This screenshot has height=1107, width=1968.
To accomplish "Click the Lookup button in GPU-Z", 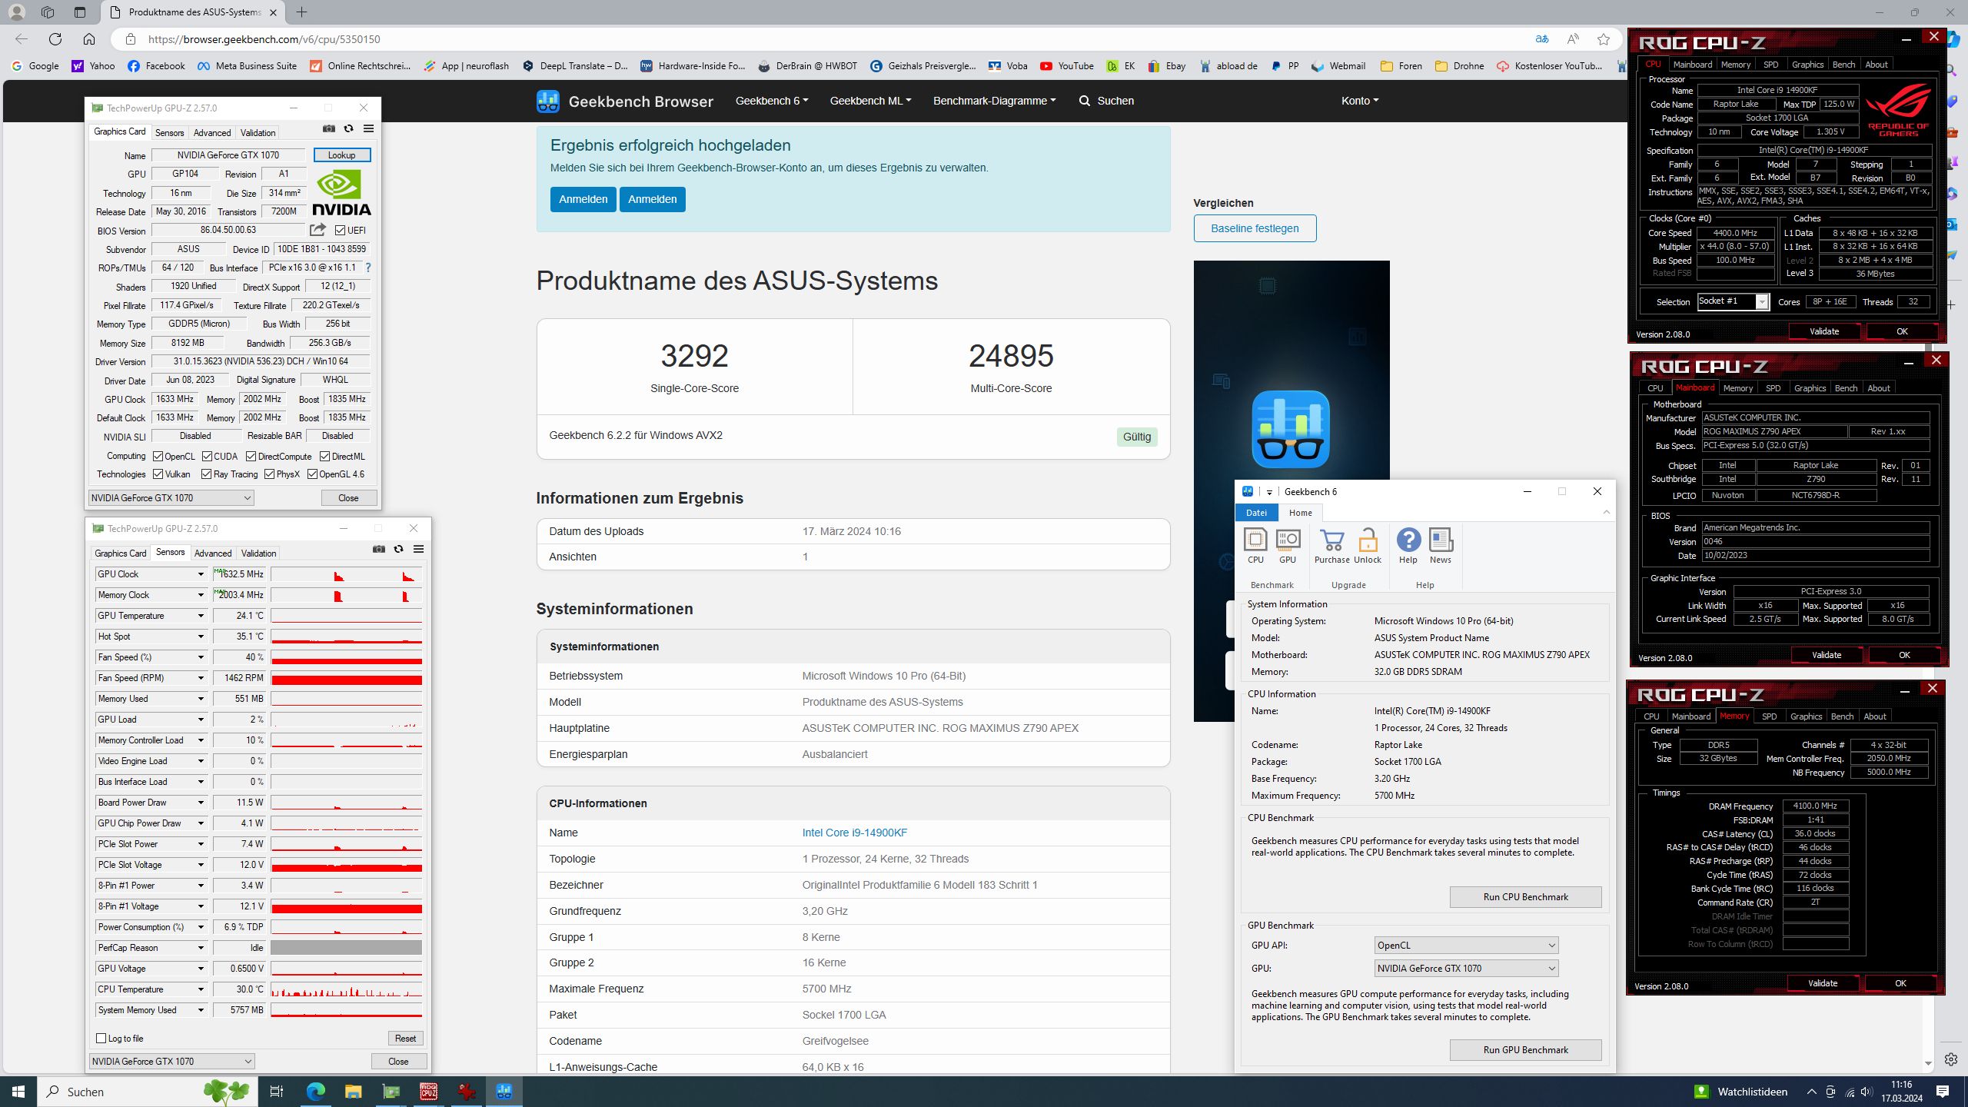I will click(x=342, y=155).
